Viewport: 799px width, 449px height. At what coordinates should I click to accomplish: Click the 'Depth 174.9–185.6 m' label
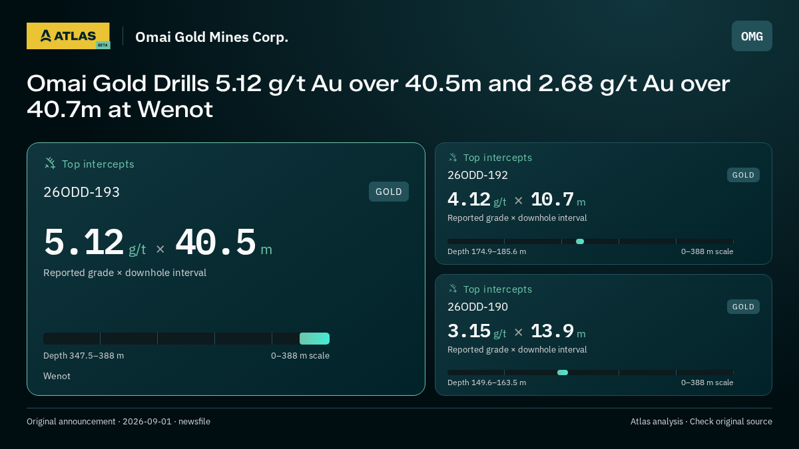[487, 251]
